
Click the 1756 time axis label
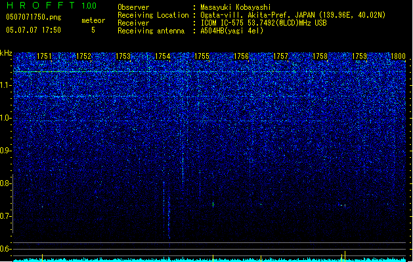click(241, 56)
